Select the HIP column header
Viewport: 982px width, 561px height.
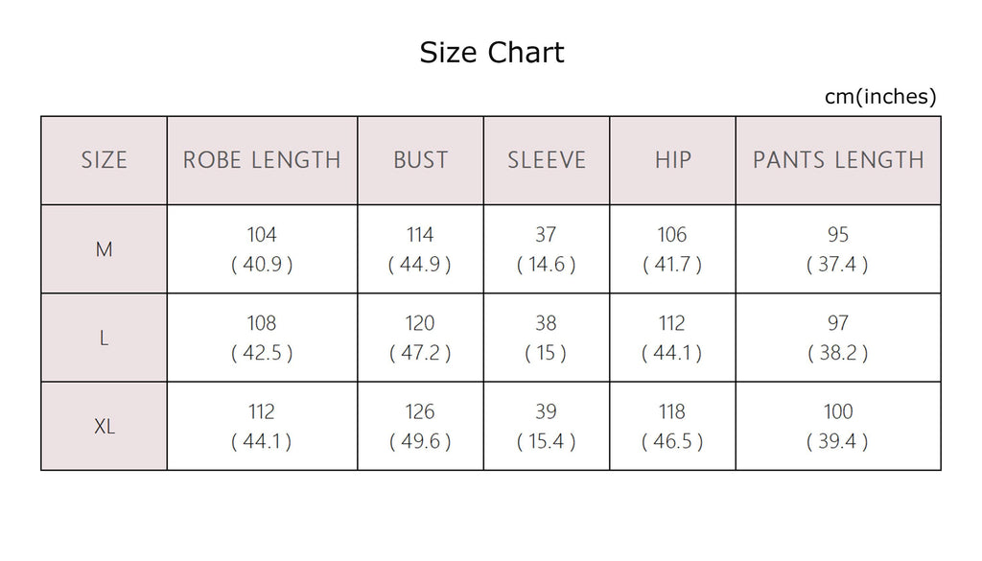672,160
